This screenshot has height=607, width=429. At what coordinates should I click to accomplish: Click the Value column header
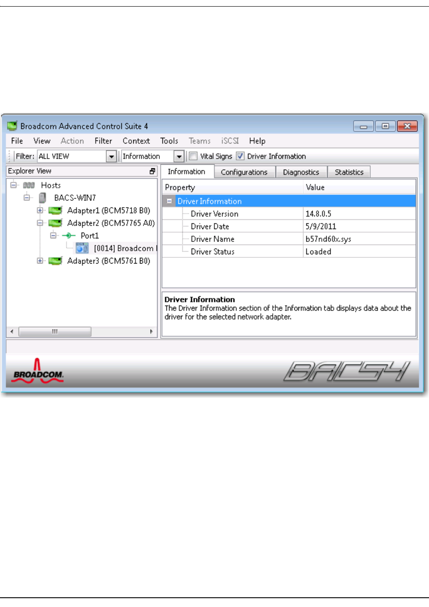[x=359, y=187]
